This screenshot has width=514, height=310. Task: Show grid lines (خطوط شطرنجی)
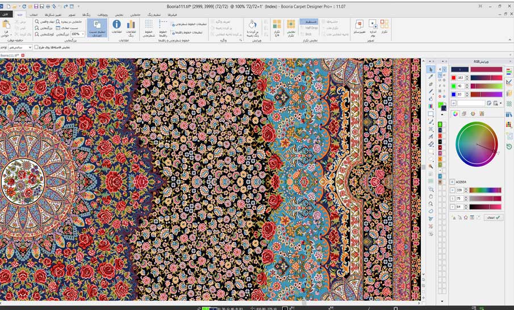(148, 27)
